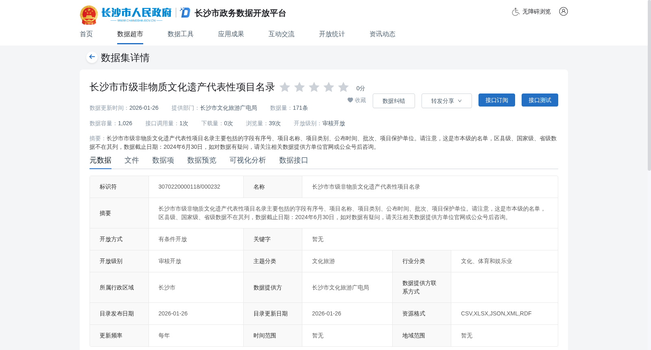Click the 长沙市政务数据开放平台 title
Image resolution: width=651 pixels, height=350 pixels.
pos(240,13)
